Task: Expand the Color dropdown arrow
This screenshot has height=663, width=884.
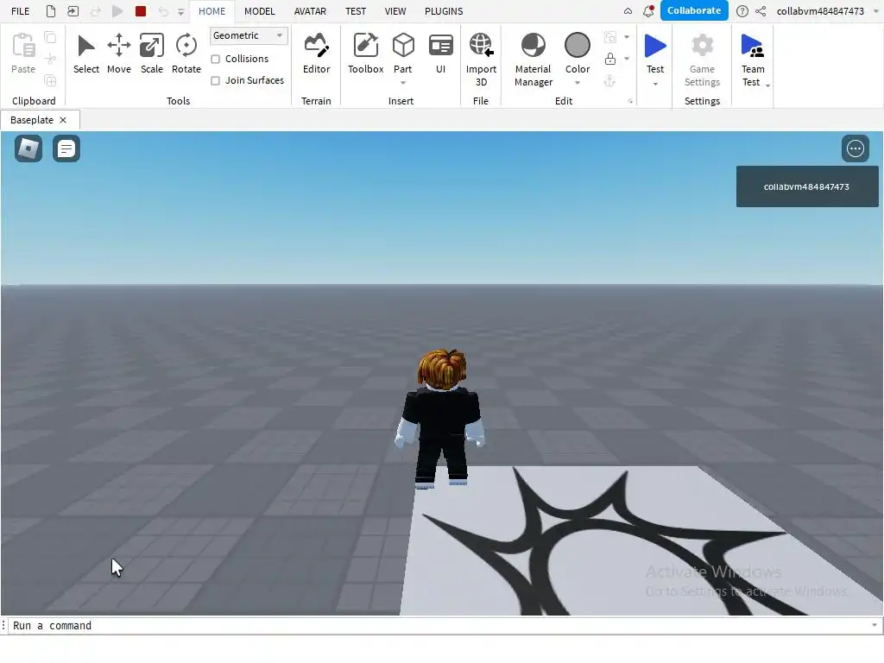Action: [x=578, y=83]
